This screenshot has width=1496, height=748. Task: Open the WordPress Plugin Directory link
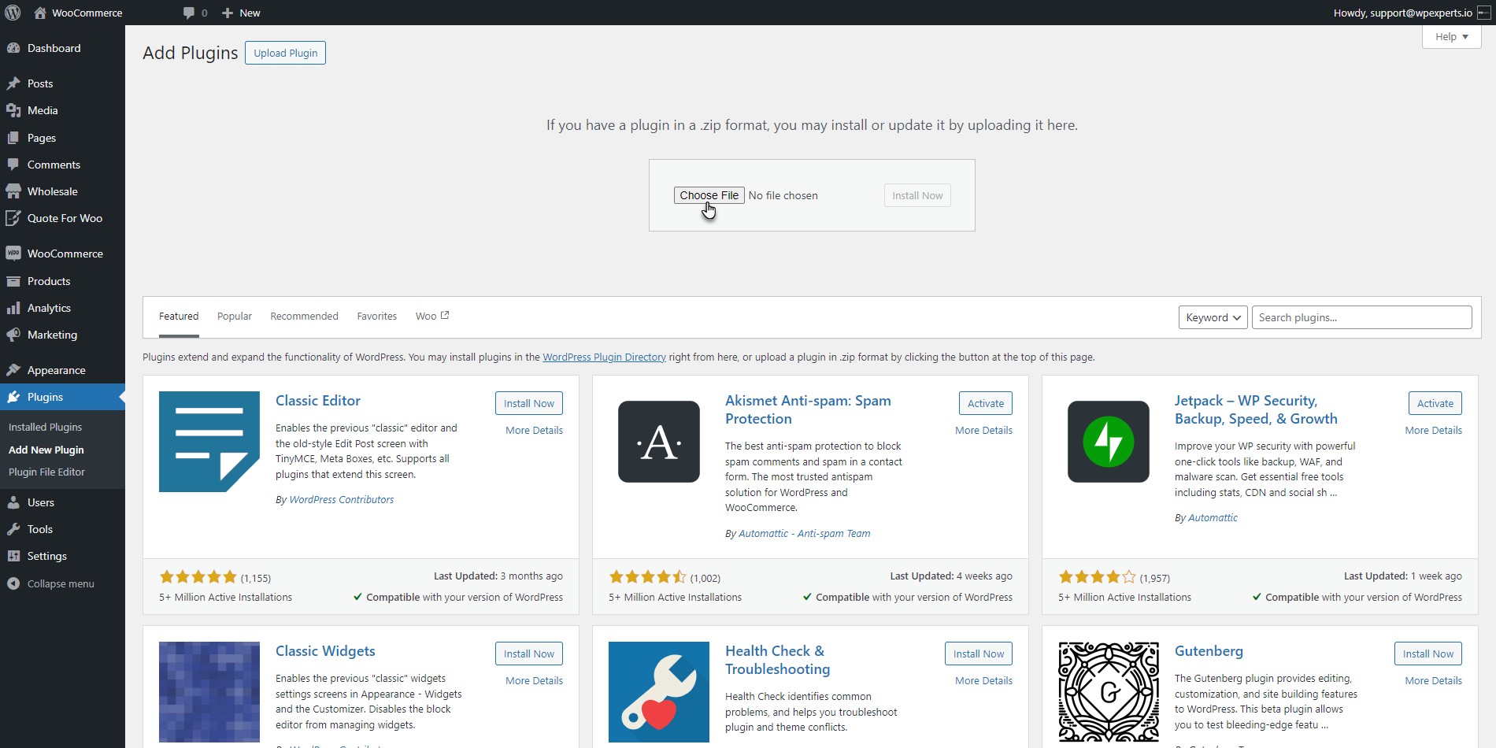(x=604, y=357)
